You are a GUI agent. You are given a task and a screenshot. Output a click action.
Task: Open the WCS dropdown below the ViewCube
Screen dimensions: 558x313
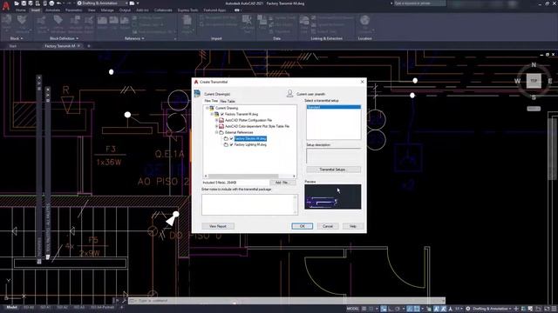[534, 109]
